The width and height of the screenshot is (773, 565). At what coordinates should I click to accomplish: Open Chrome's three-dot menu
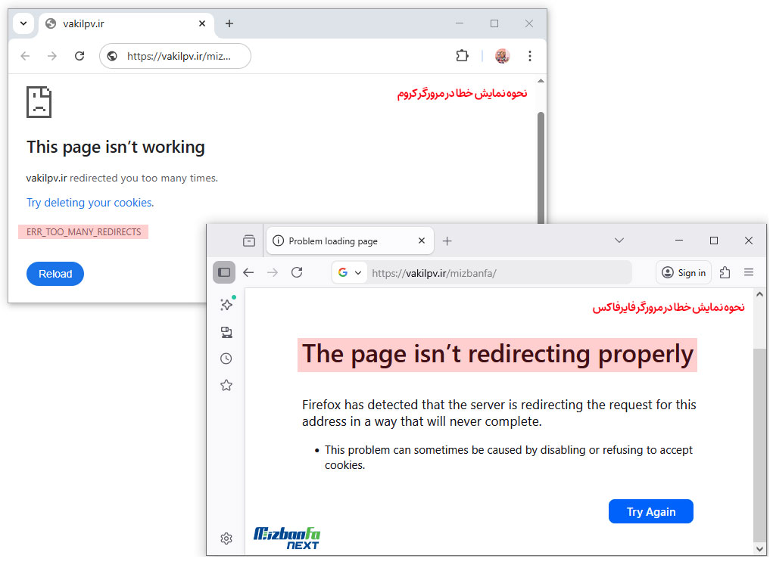pos(529,55)
